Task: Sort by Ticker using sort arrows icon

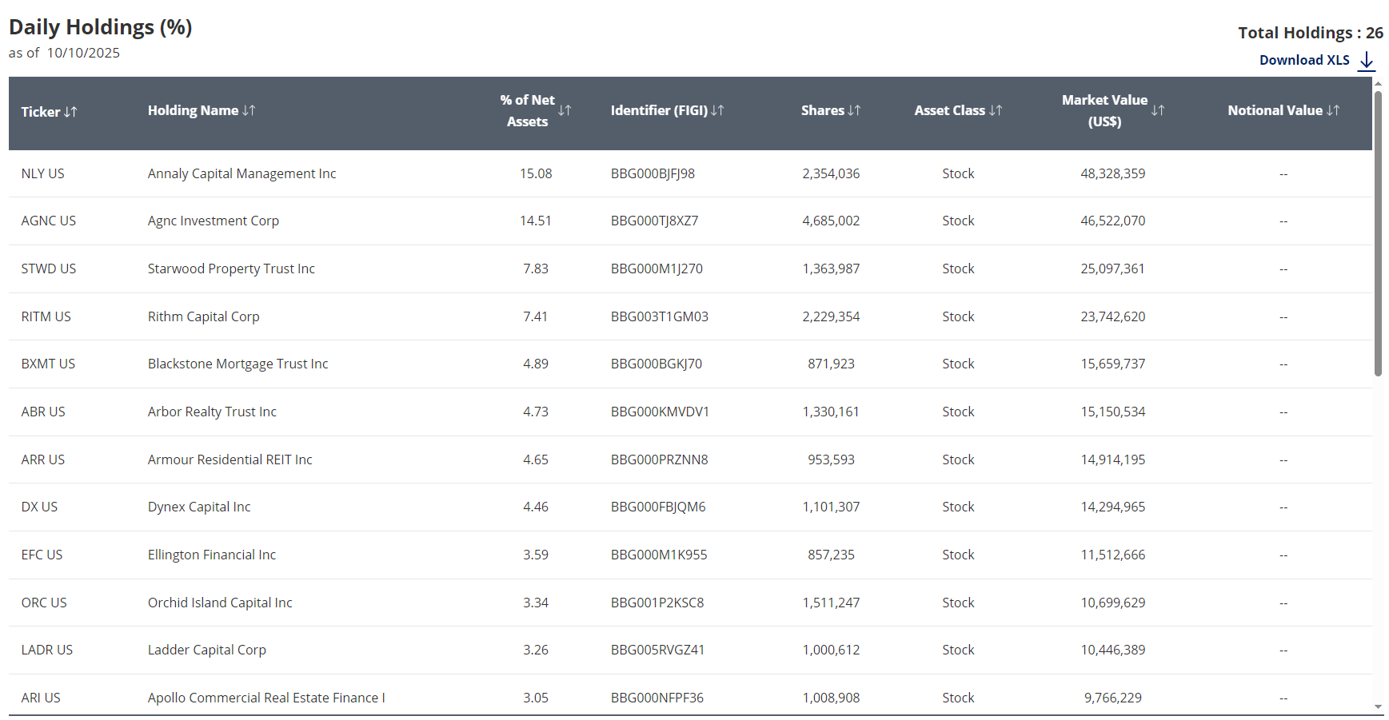Action: (x=70, y=112)
